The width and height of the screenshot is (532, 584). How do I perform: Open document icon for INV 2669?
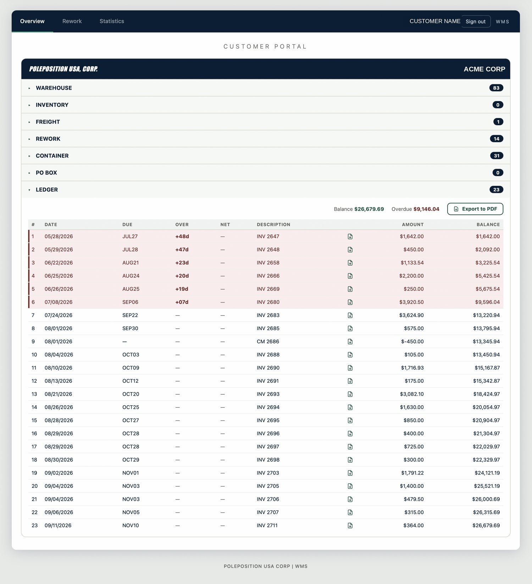pyautogui.click(x=350, y=289)
